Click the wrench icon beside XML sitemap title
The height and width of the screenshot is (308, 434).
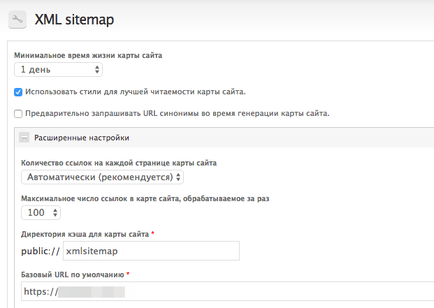click(17, 20)
